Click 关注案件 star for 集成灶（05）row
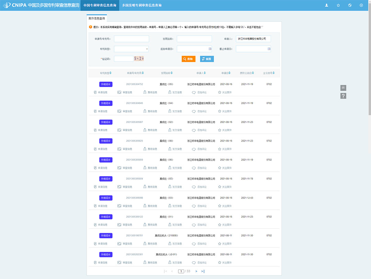The width and height of the screenshot is (371, 279). (x=225, y=92)
